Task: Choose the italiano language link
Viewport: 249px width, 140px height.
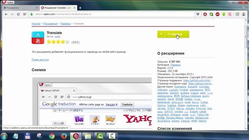Action: pyautogui.click(x=175, y=121)
